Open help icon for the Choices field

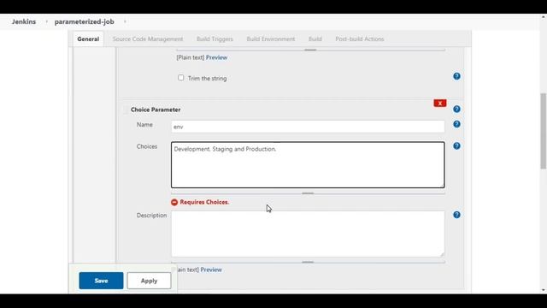coord(456,146)
